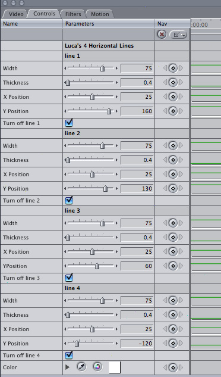The height and width of the screenshot is (377, 221).
Task: Toggle the Turn off line 3 checkbox
Action: (69, 278)
